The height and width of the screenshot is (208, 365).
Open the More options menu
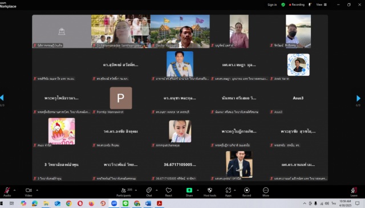[x=266, y=192]
